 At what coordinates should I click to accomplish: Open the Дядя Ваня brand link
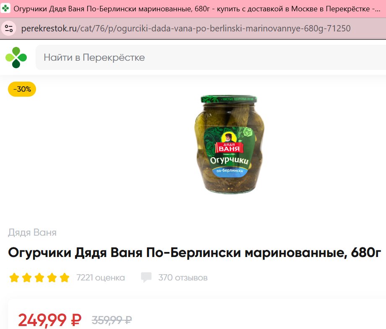(32, 232)
